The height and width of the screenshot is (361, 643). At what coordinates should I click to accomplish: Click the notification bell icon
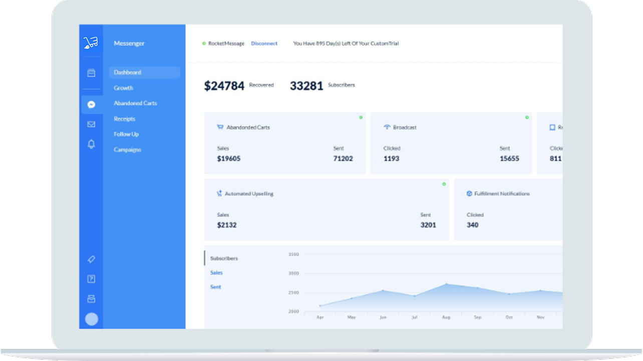click(91, 144)
